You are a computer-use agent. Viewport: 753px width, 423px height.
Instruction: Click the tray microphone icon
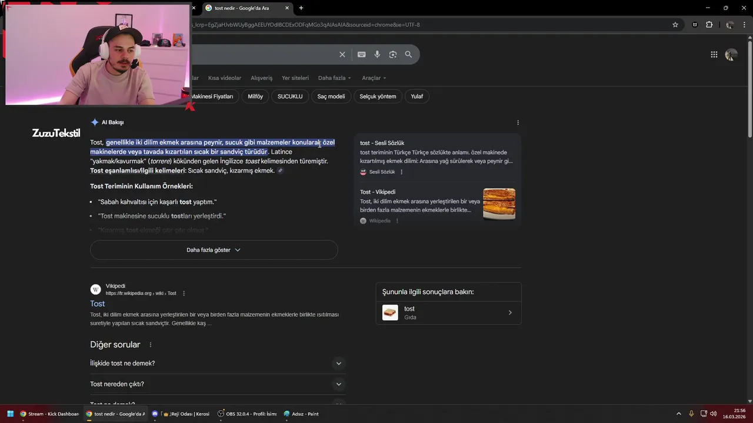pos(691,414)
